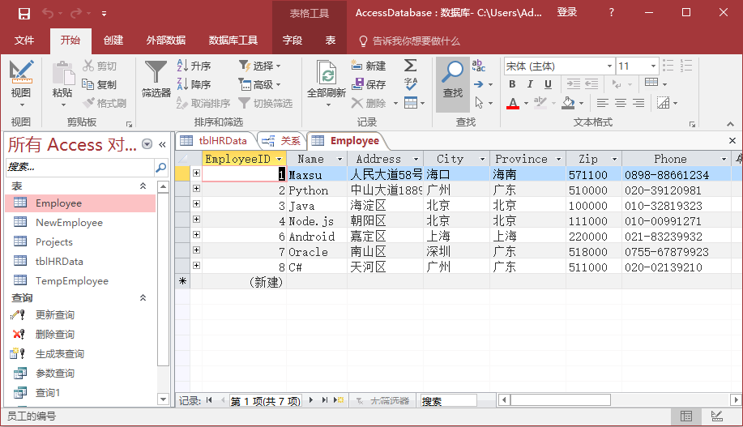Viewport: 743px width, 427px height.
Task: Toggle italic formatting
Action: point(530,84)
